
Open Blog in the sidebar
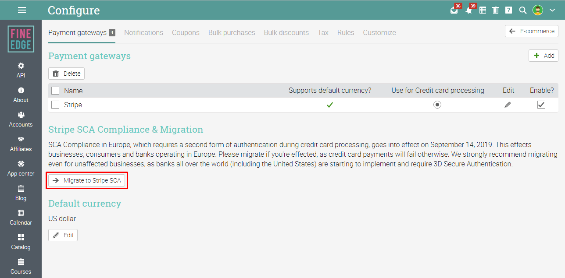pos(21,193)
